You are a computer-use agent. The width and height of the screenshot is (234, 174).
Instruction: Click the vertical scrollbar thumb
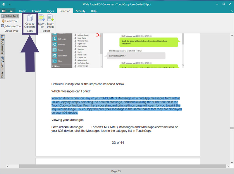point(232,128)
